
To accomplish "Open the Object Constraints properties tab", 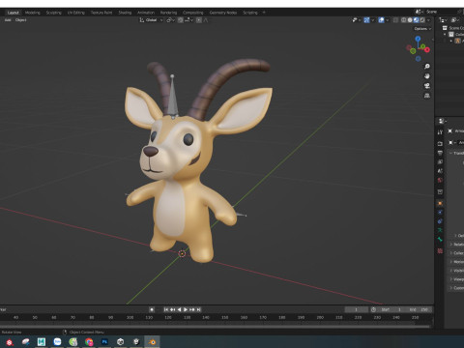I will [x=440, y=221].
